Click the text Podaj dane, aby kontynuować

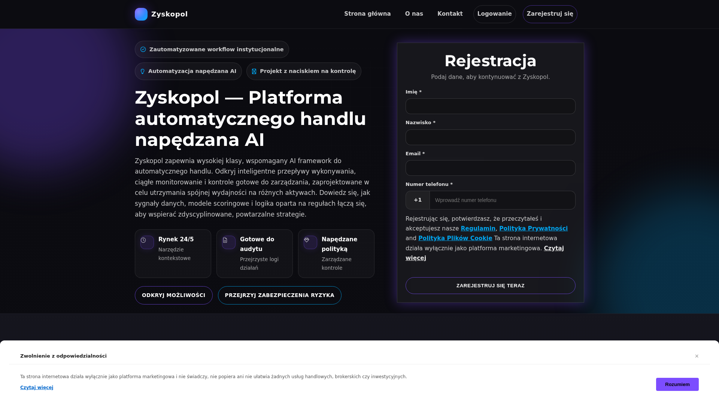pos(491,77)
